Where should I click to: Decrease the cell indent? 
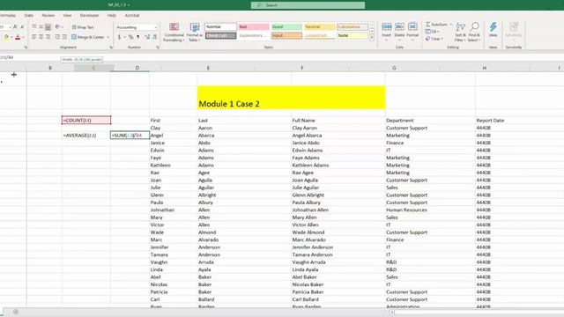point(57,37)
